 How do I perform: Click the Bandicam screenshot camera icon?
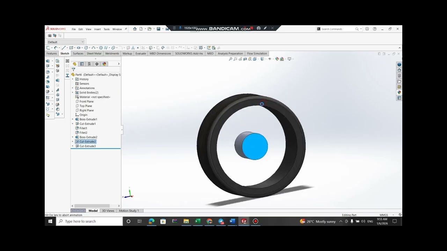click(258, 28)
